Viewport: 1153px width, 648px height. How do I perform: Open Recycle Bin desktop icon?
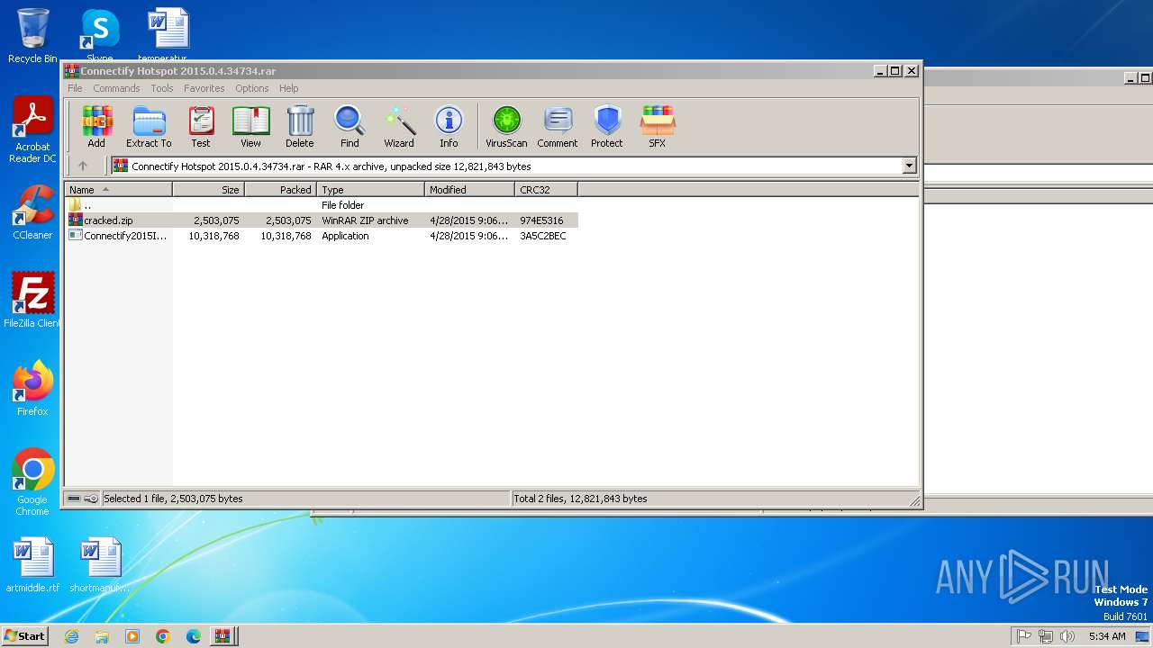coord(32,36)
